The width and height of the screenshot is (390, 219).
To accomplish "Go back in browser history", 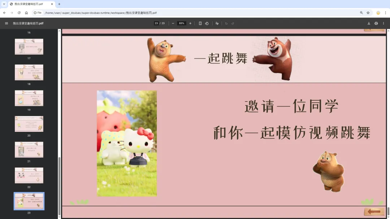I will coord(4,13).
